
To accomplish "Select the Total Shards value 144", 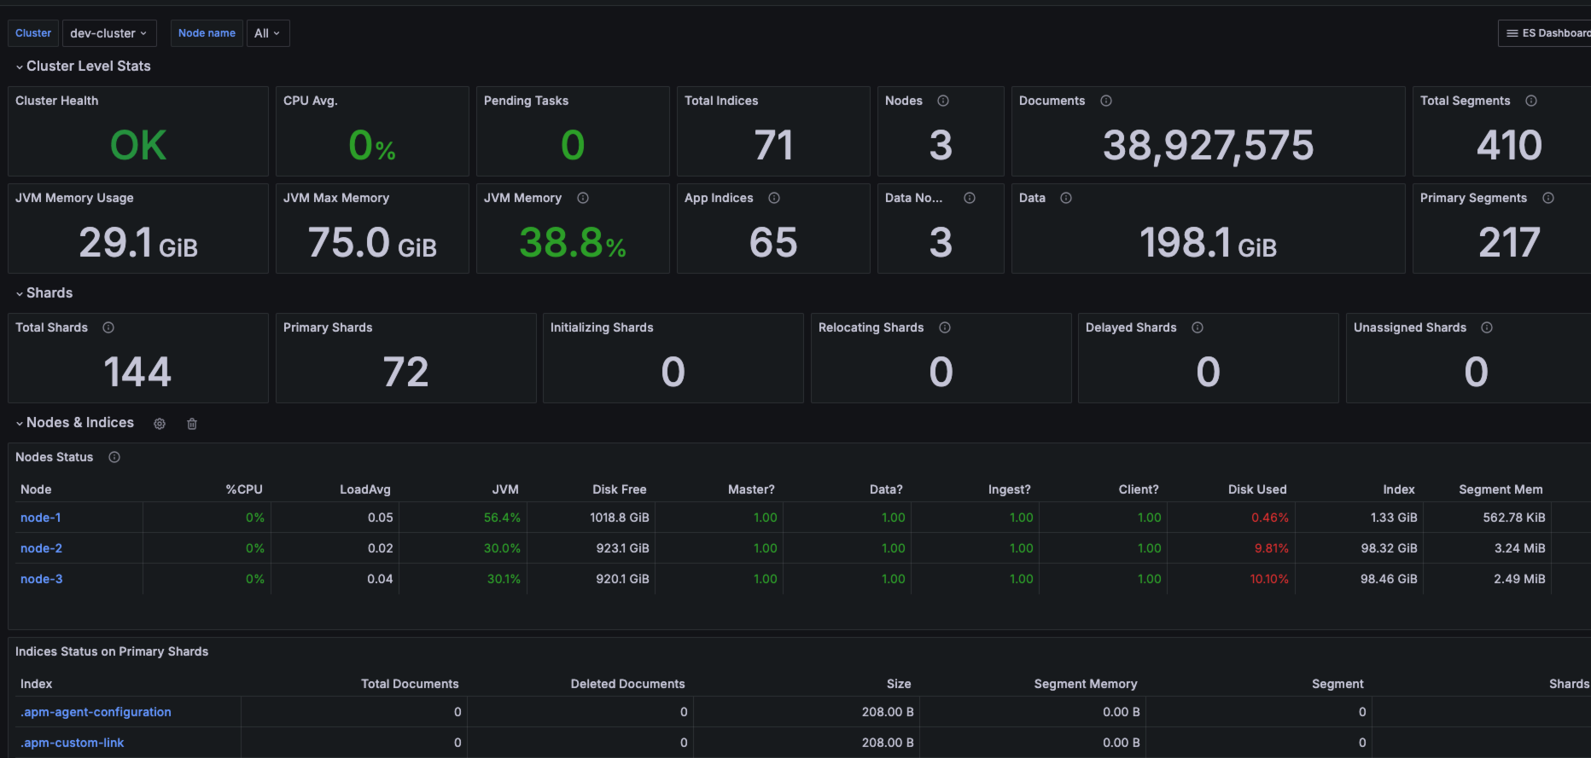I will click(x=137, y=372).
